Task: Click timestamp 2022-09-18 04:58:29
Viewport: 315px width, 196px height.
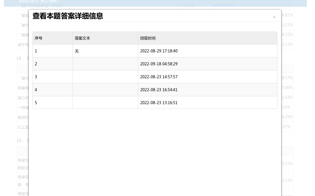Action: (x=159, y=64)
